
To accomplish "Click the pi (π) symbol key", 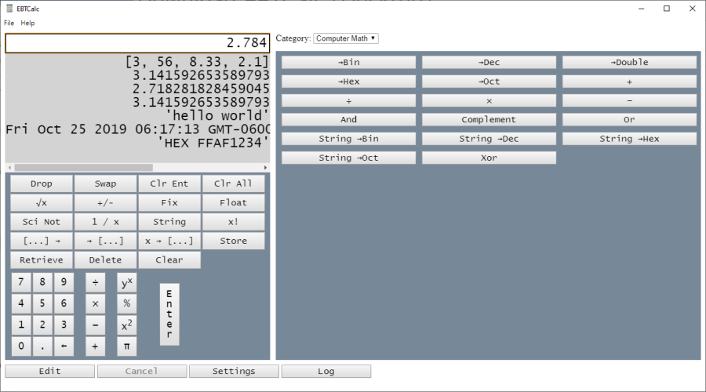I will click(126, 346).
